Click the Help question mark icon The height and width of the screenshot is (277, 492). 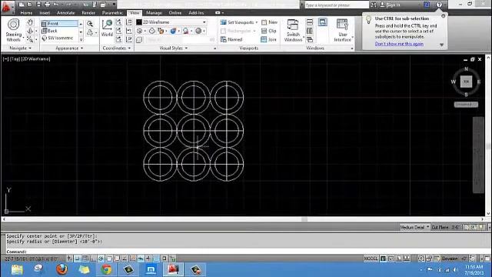click(439, 5)
